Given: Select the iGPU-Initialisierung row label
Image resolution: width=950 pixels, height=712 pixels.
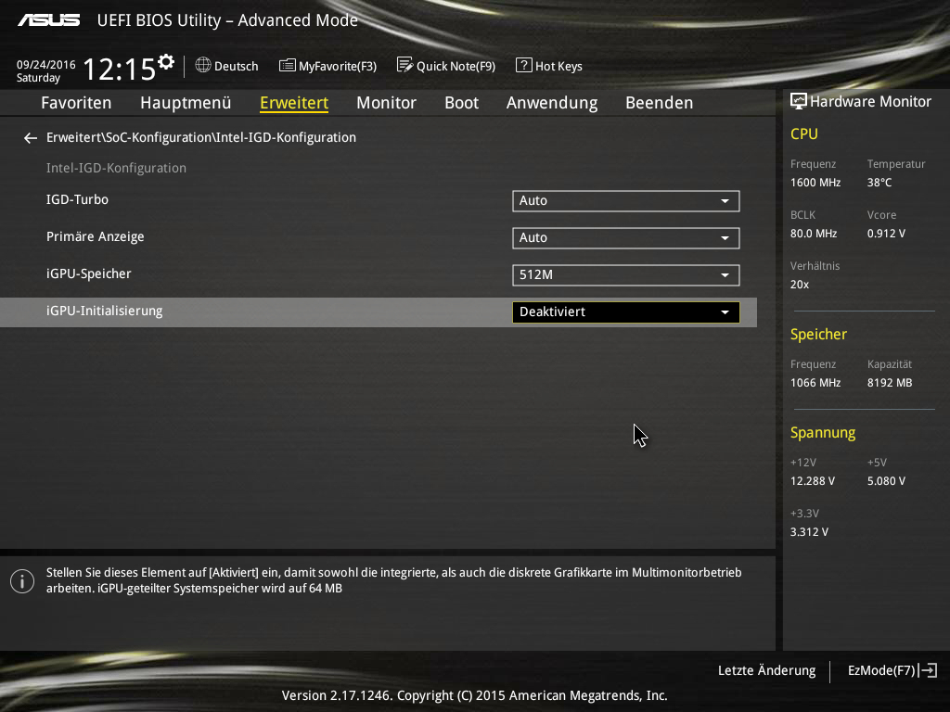Looking at the screenshot, I should click(104, 311).
